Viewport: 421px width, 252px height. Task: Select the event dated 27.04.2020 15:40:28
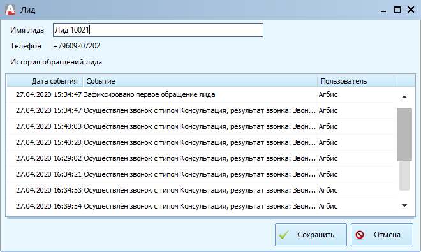[x=200, y=142]
